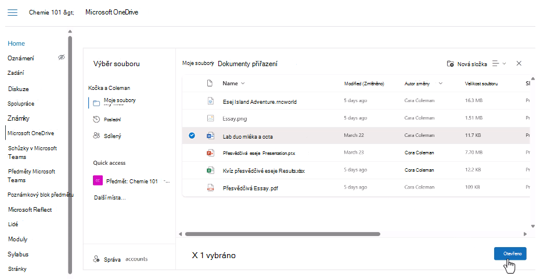This screenshot has height=279, width=540.
Task: Open Oznámení in course navigation
Action: tap(21, 58)
